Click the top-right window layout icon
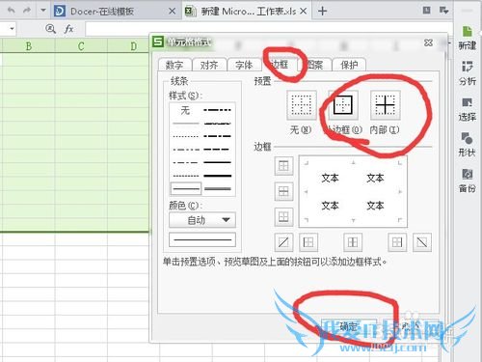 pyautogui.click(x=427, y=11)
